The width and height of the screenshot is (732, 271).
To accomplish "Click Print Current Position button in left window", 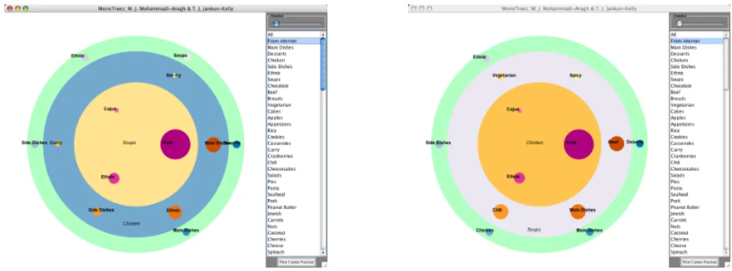I will point(297,262).
